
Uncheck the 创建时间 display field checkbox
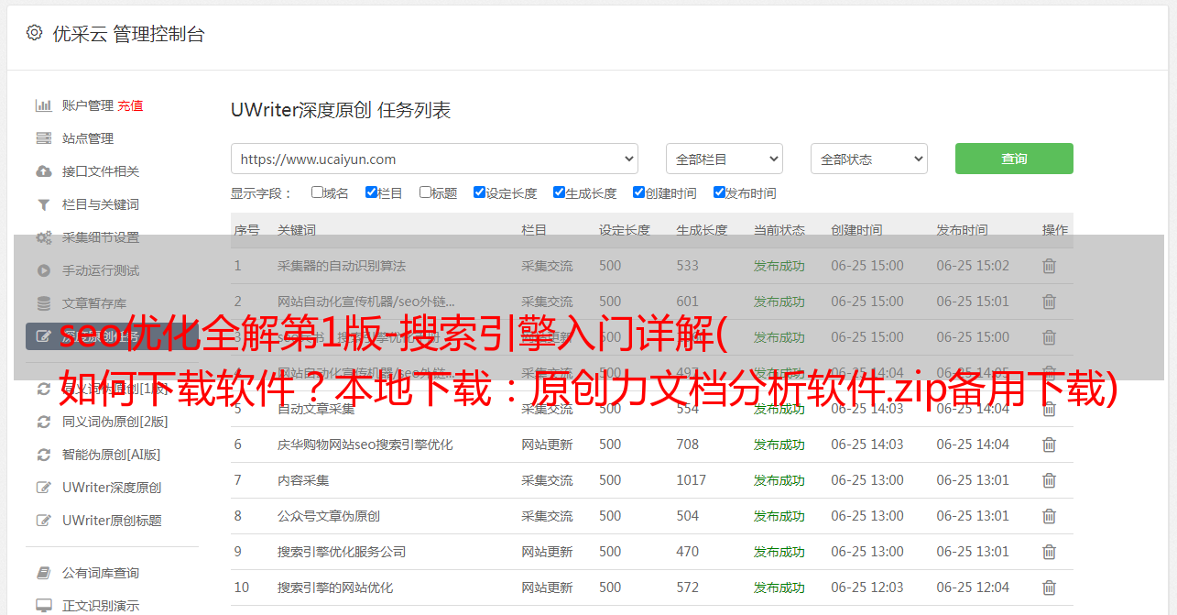638,192
